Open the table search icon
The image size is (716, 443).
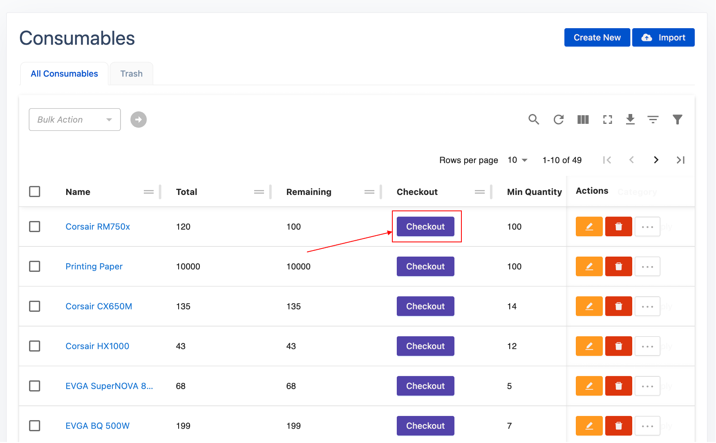[x=534, y=119]
